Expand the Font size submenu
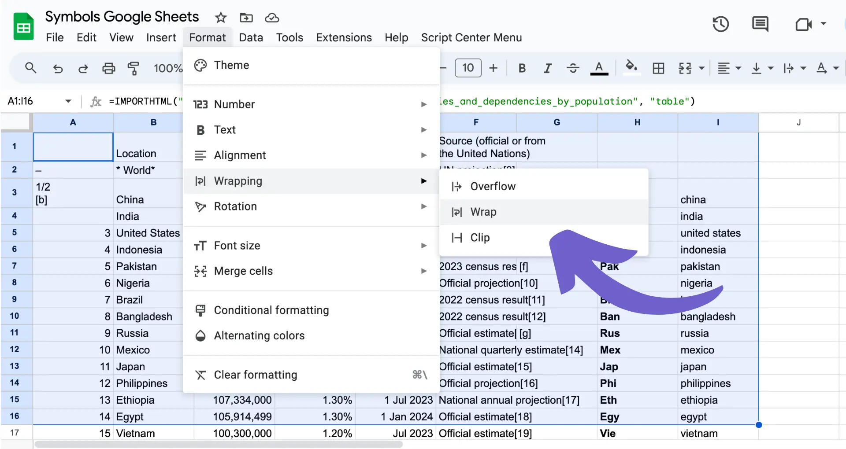This screenshot has height=449, width=846. click(x=311, y=246)
